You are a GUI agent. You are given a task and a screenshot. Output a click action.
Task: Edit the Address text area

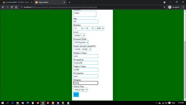click(85, 14)
